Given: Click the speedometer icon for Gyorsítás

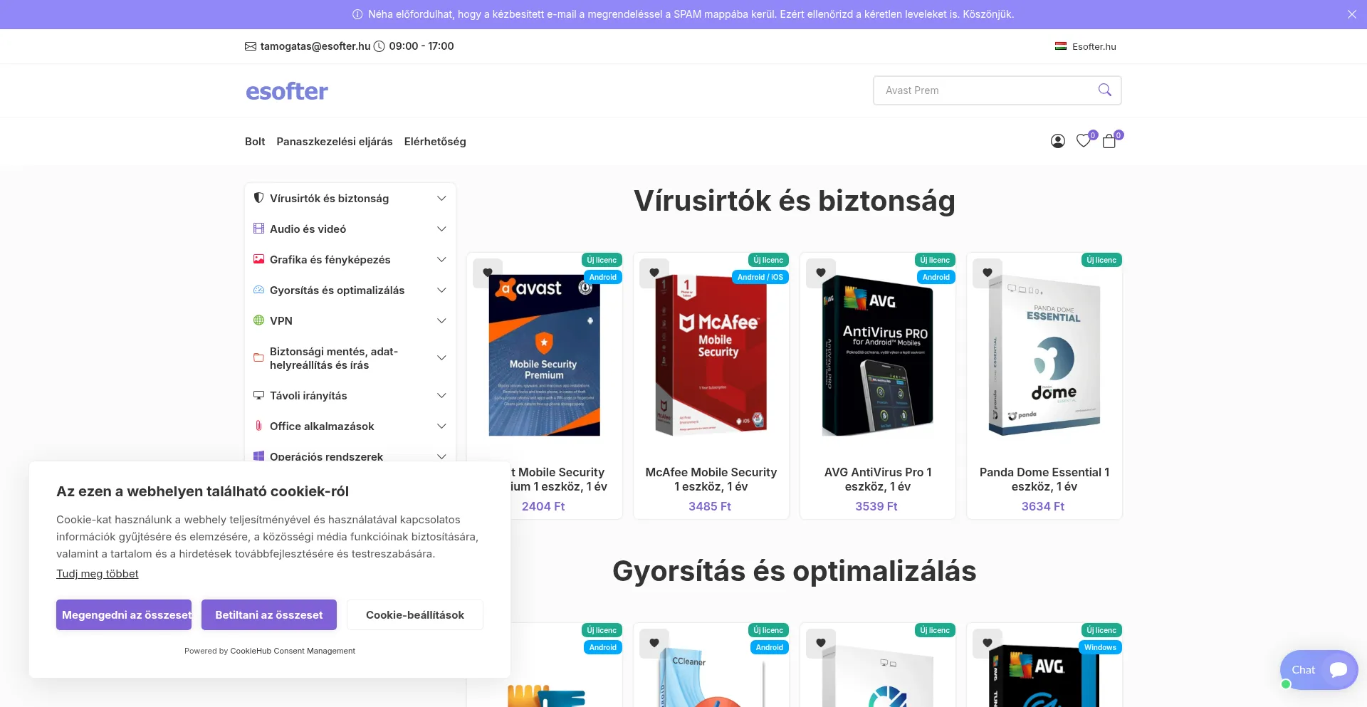Looking at the screenshot, I should (258, 290).
